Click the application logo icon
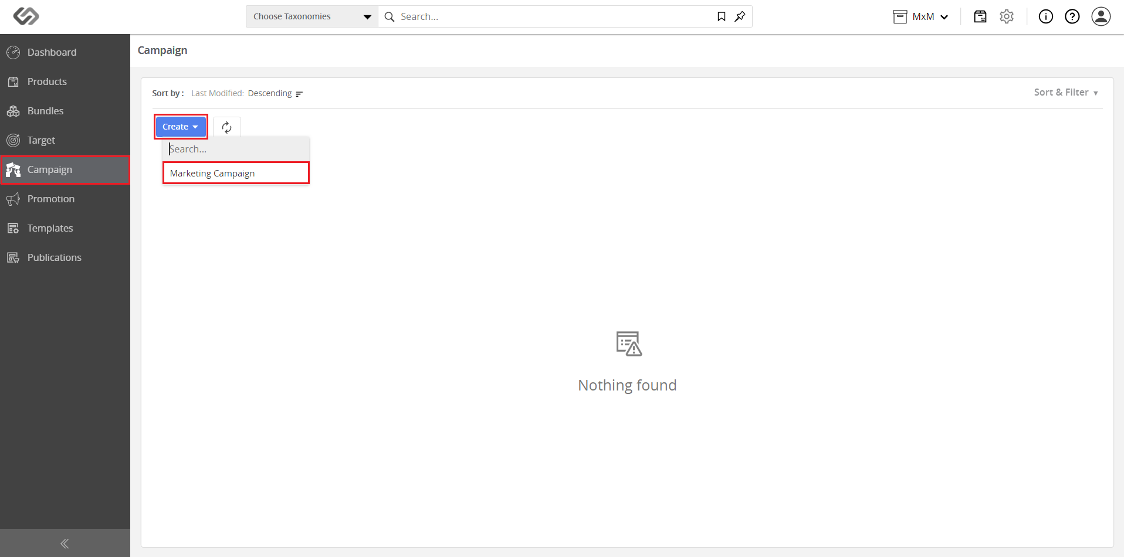 (x=26, y=16)
